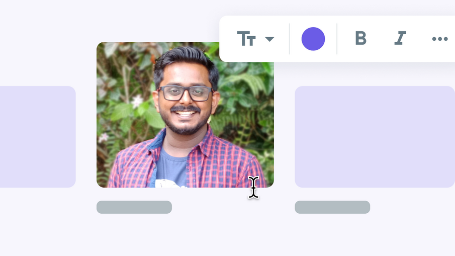Click the man's dark hair in the photo

(x=186, y=58)
